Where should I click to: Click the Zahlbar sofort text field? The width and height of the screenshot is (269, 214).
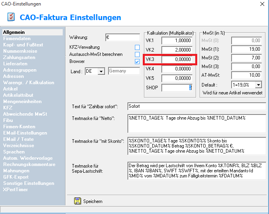pos(197,106)
